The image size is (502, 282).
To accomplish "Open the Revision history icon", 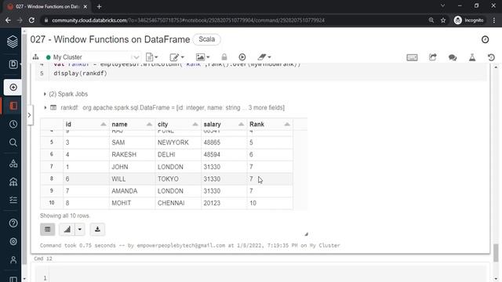I will 491,57.
